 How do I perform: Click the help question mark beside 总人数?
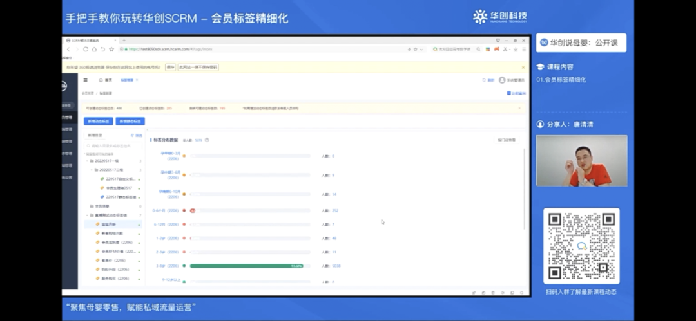click(207, 140)
